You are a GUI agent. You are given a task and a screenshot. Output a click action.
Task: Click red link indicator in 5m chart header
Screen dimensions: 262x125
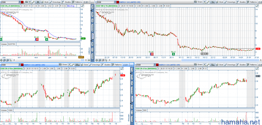pyautogui.click(x=157, y=65)
